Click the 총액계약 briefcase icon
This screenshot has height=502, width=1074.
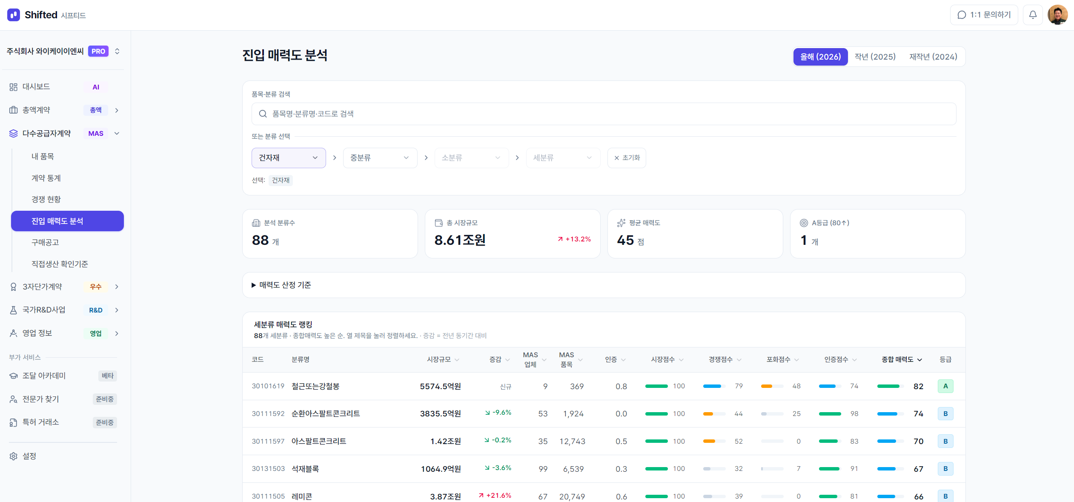(x=14, y=110)
